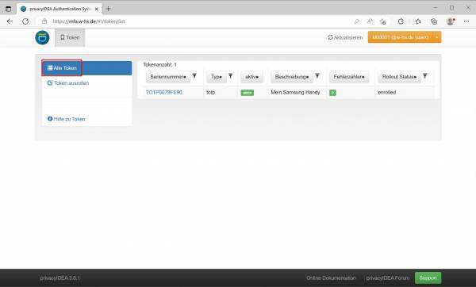Image resolution: width=476 pixels, height=287 pixels.
Task: Toggle the green aktiv status badge
Action: pos(247,93)
